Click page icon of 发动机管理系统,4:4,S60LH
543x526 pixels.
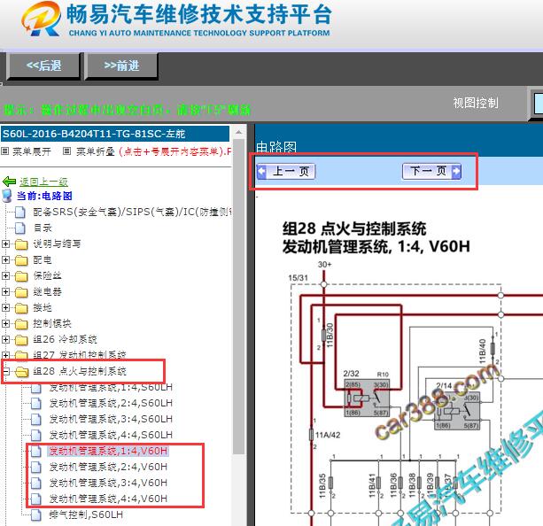click(35, 435)
